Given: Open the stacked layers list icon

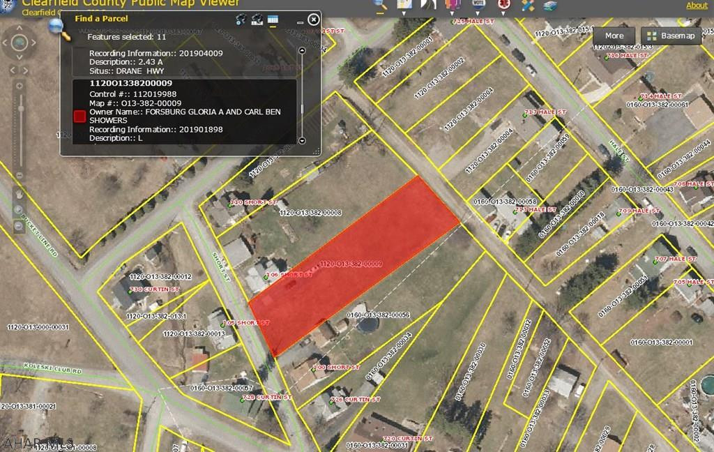Looking at the screenshot, I should click(551, 5).
